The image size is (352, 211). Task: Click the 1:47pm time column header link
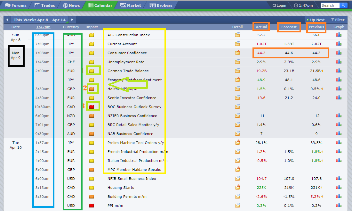(x=43, y=27)
